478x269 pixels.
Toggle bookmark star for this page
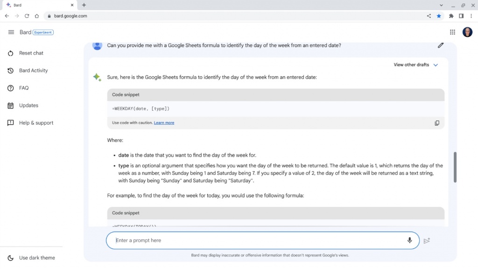click(x=439, y=16)
